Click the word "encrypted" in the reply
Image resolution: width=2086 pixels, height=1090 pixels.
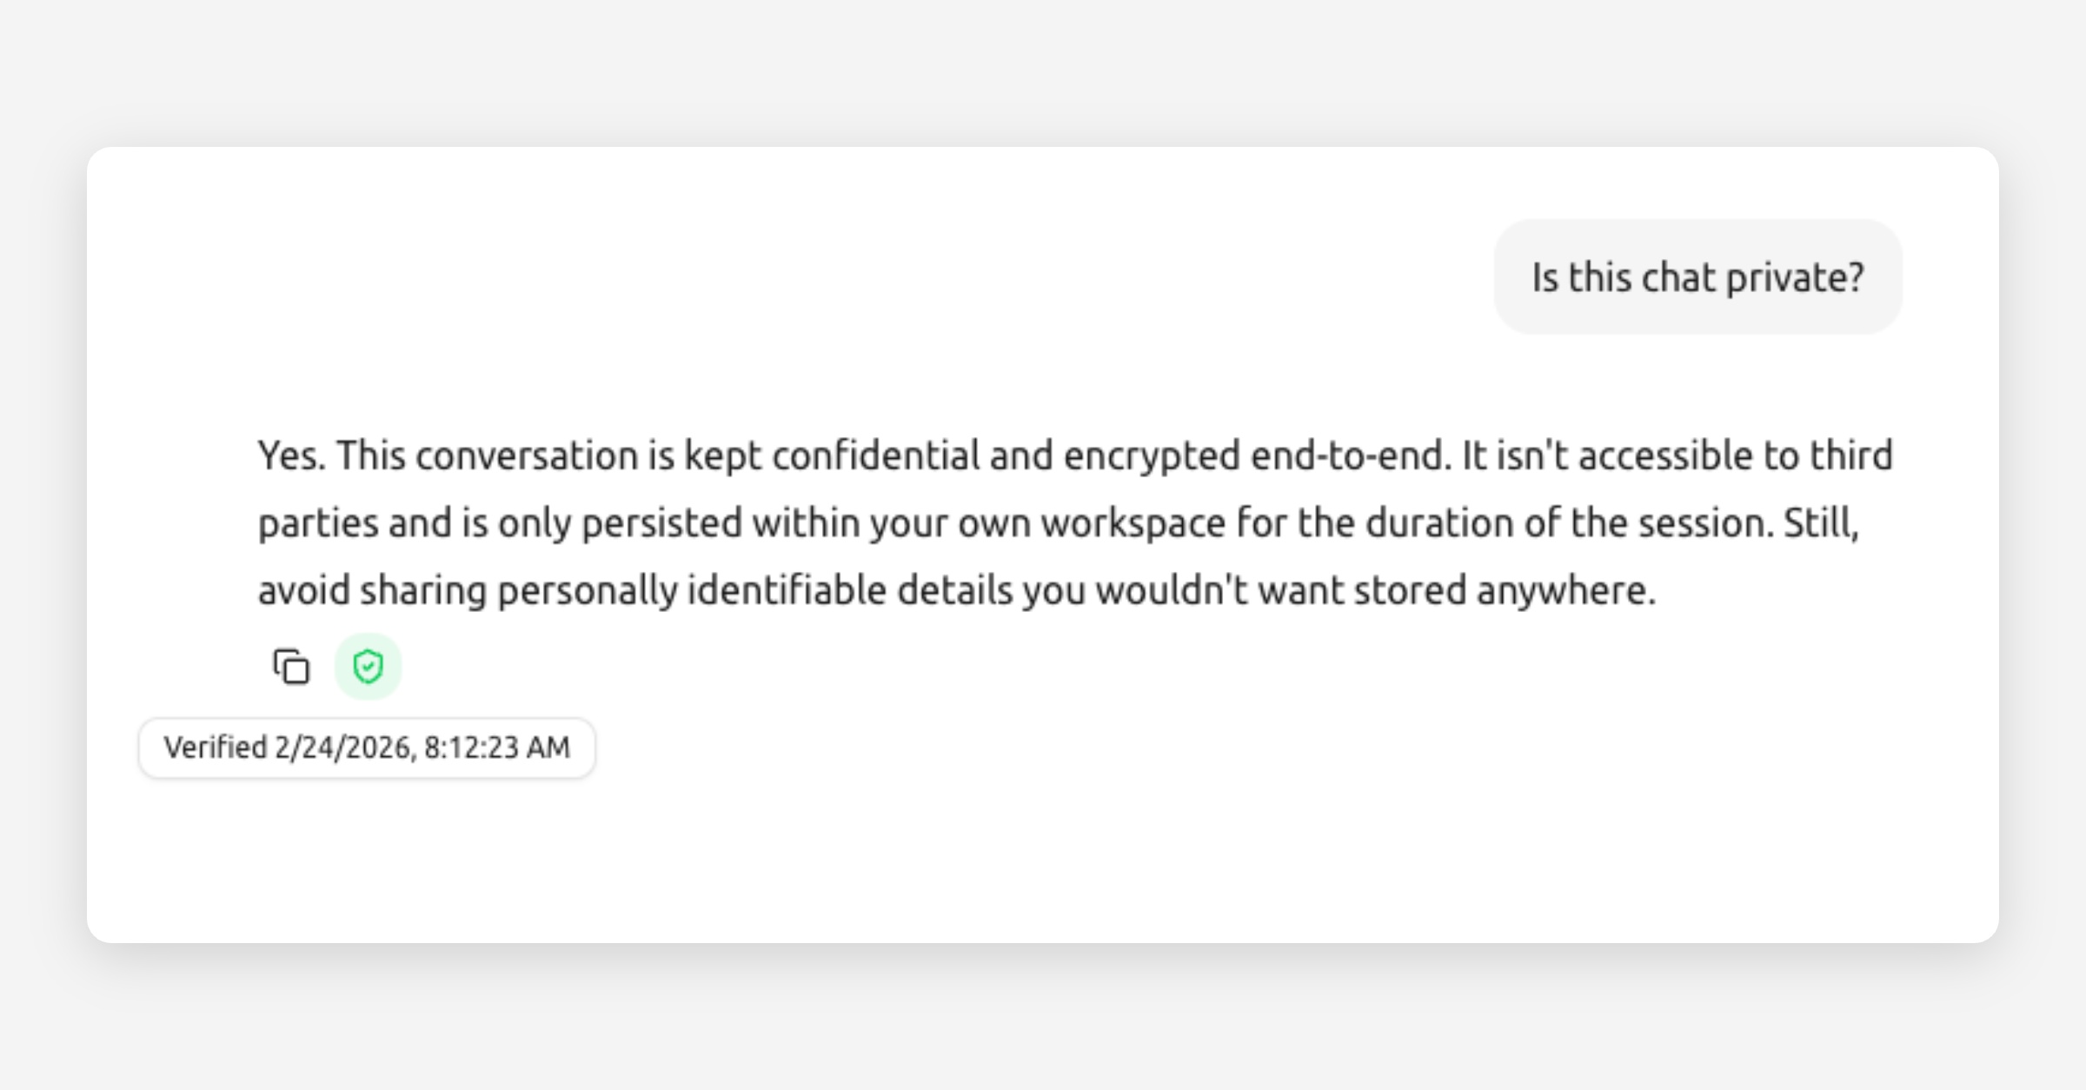[x=1152, y=455]
